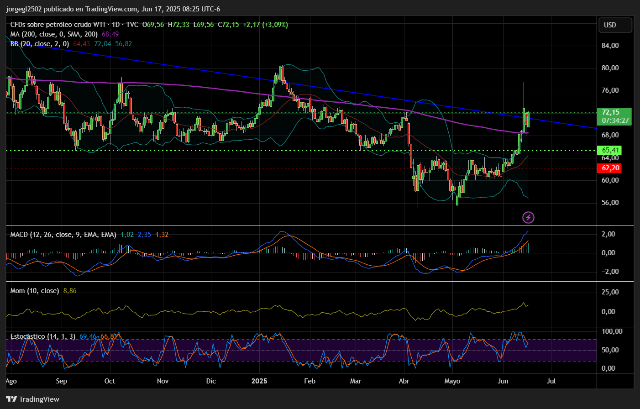
Task: Click the momentum value 8,86
Action: click(x=70, y=291)
